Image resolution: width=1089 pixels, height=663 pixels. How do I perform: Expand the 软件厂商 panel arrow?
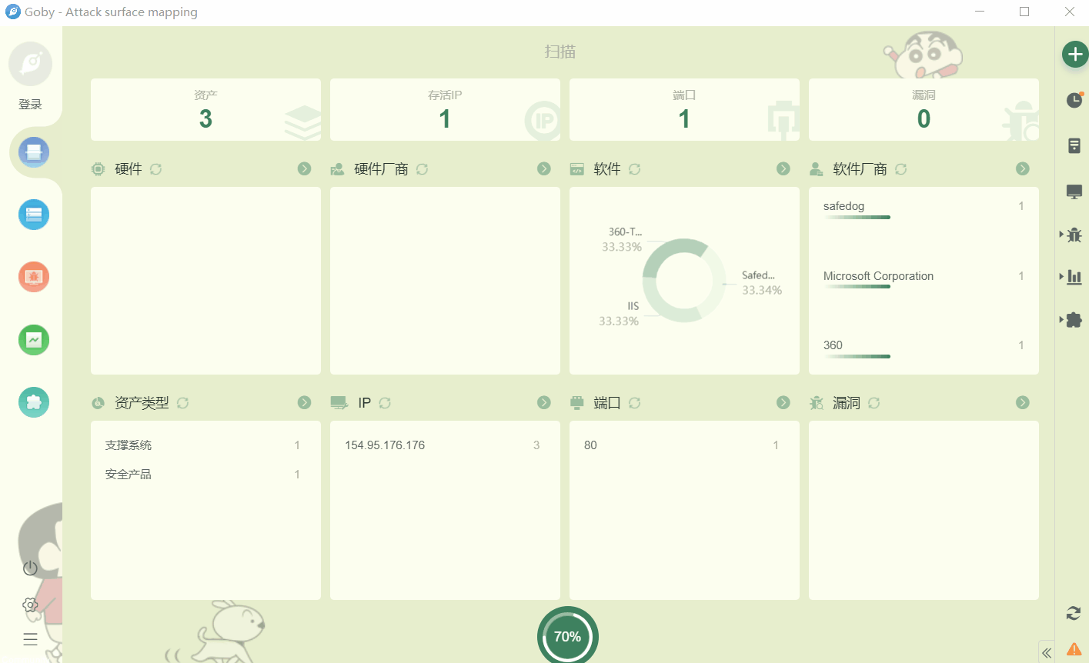pos(1023,168)
